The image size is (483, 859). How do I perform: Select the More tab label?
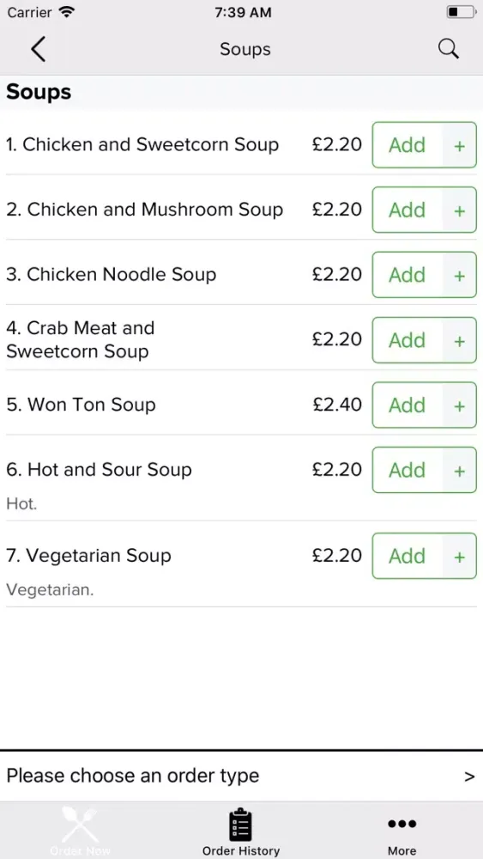(x=402, y=850)
